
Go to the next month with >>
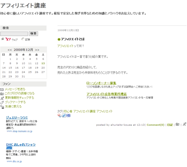point(37,50)
